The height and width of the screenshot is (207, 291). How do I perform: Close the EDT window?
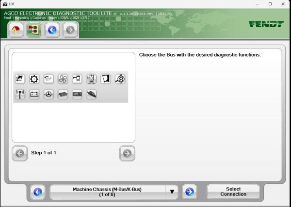(283, 4)
